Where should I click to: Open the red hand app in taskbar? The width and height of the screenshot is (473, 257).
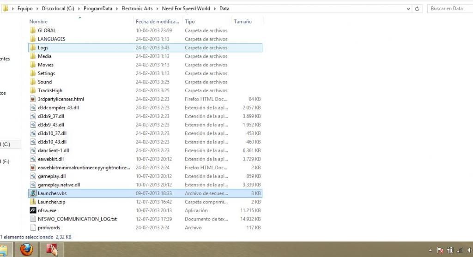coord(52,250)
